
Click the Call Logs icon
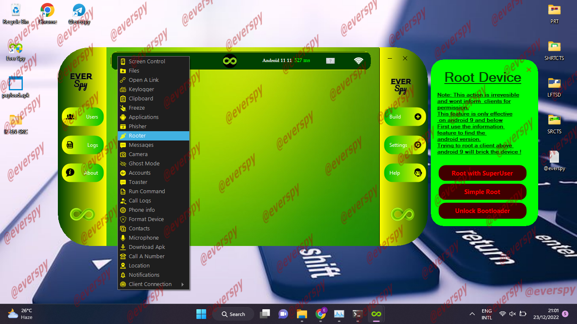(x=123, y=201)
